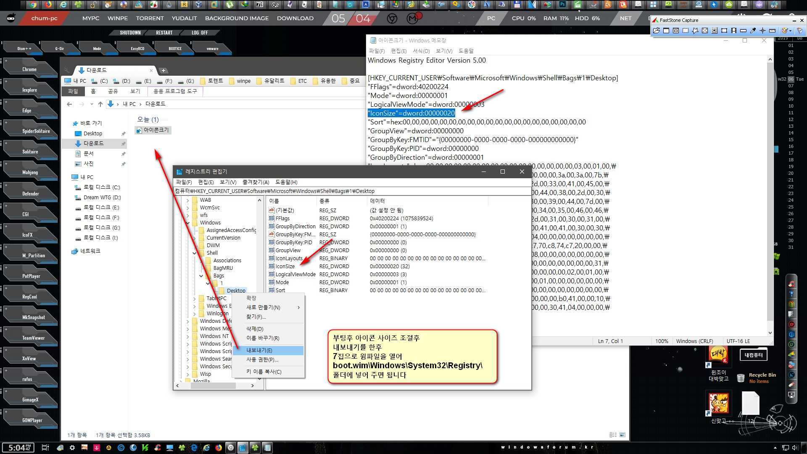Image resolution: width=807 pixels, height=454 pixels.
Task: Expand the TabletPC registry key
Action: tap(194, 299)
